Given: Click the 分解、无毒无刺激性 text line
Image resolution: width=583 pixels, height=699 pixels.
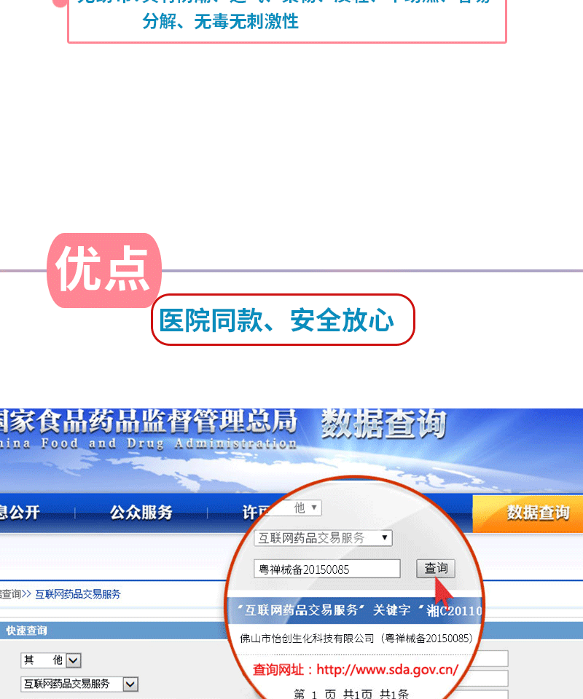Looking at the screenshot, I should (220, 21).
